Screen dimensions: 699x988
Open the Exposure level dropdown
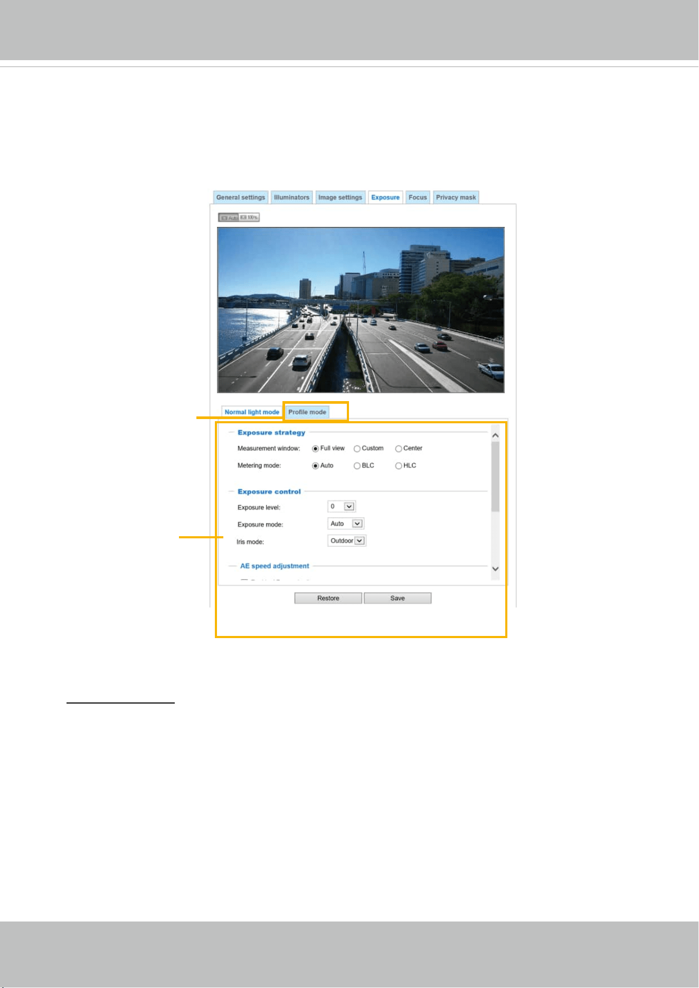(x=342, y=507)
